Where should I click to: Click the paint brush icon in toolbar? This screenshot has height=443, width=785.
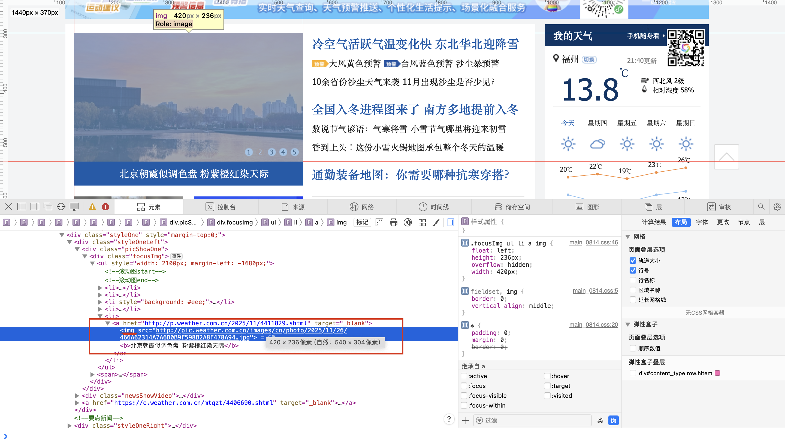click(436, 222)
